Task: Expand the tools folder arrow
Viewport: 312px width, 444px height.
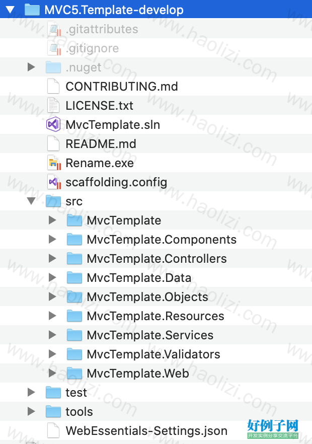Action: [x=31, y=411]
